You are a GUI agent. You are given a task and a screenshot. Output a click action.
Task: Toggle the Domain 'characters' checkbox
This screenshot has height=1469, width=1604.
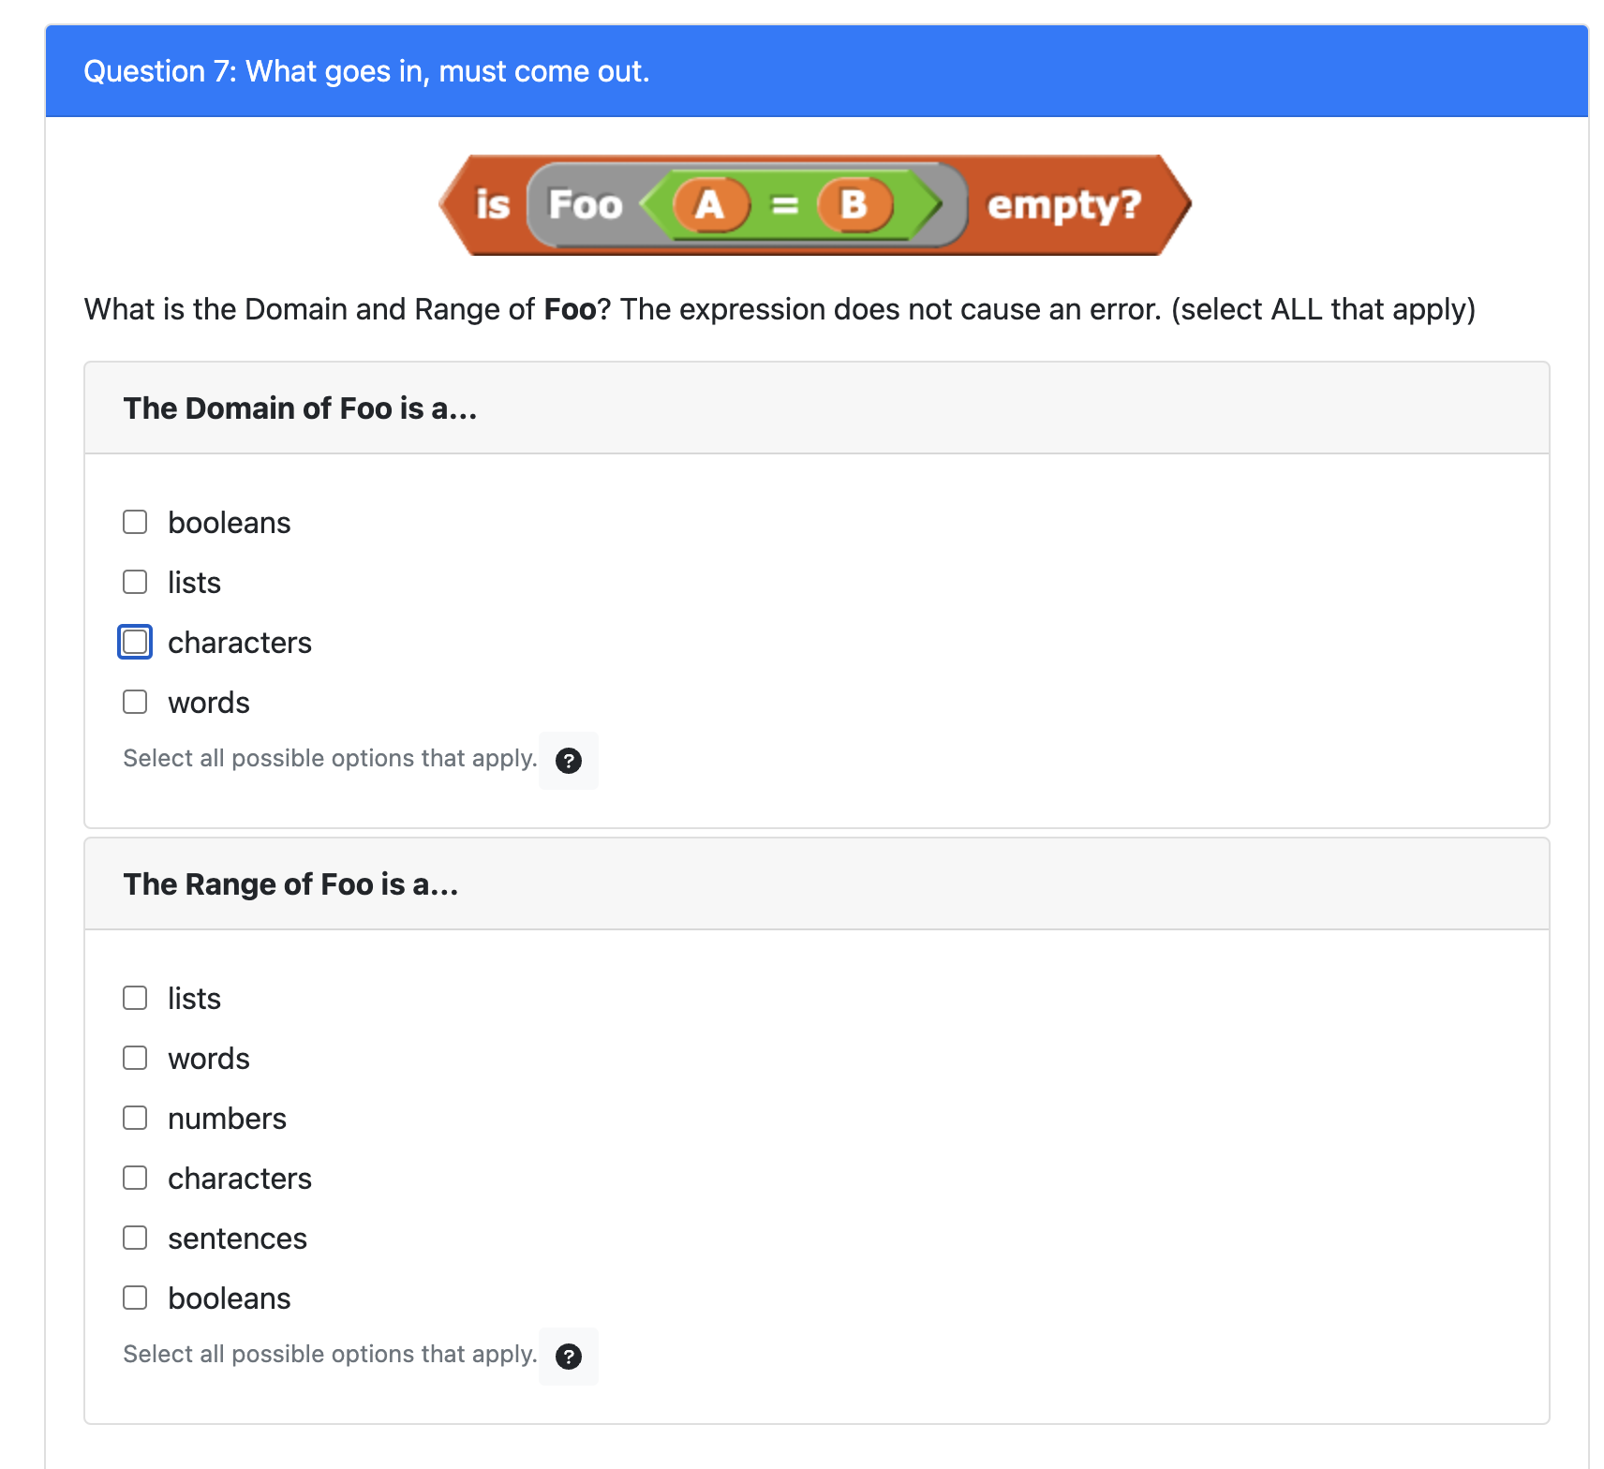point(135,642)
